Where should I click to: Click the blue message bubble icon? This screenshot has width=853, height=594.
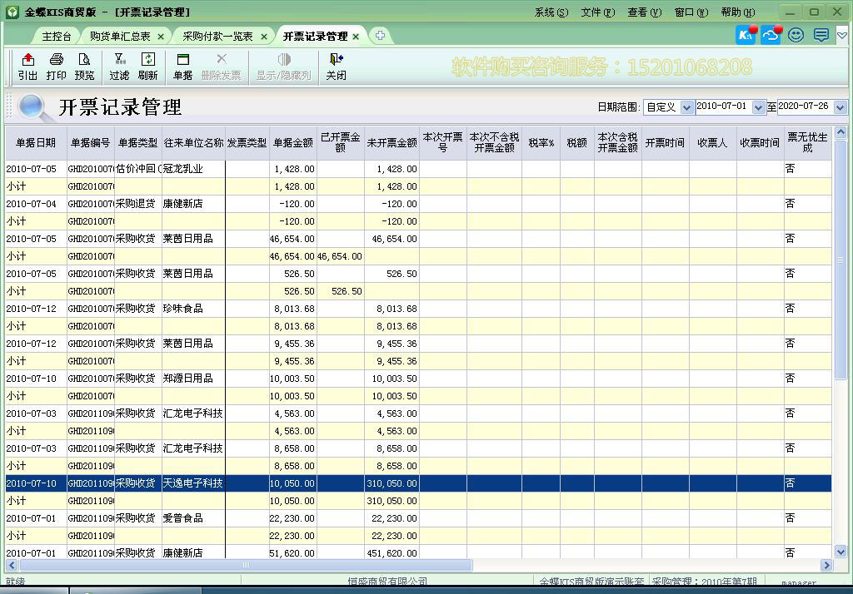tap(821, 35)
